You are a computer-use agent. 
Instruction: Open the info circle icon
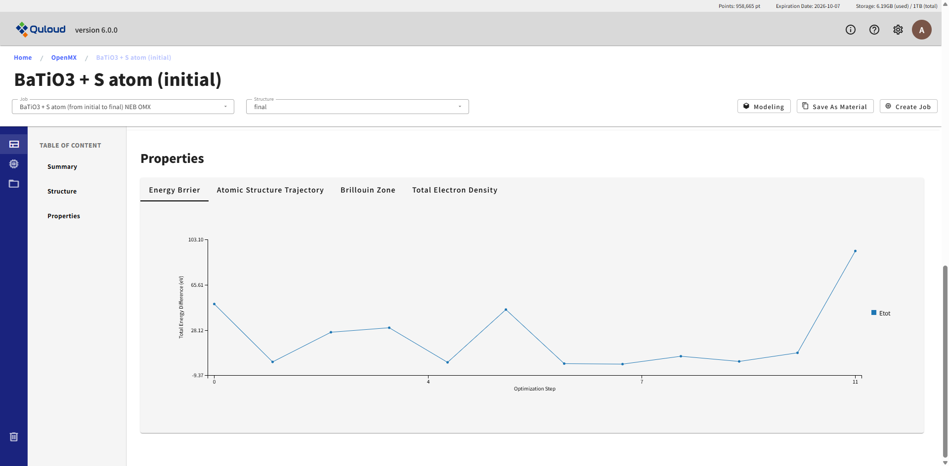pos(851,30)
